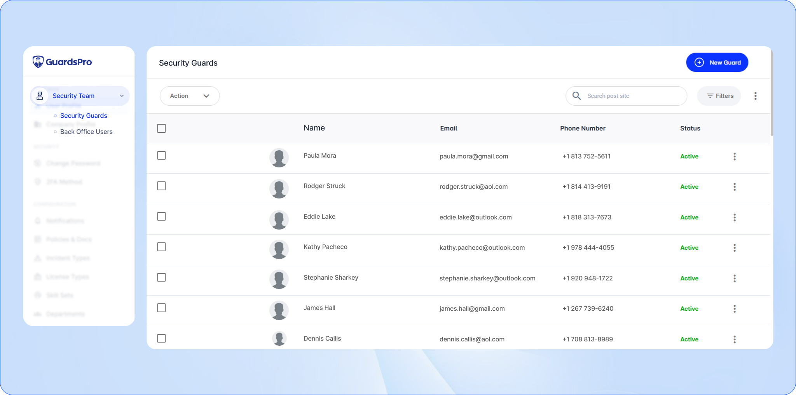Check the Dennis Callis row checkbox

(x=161, y=338)
